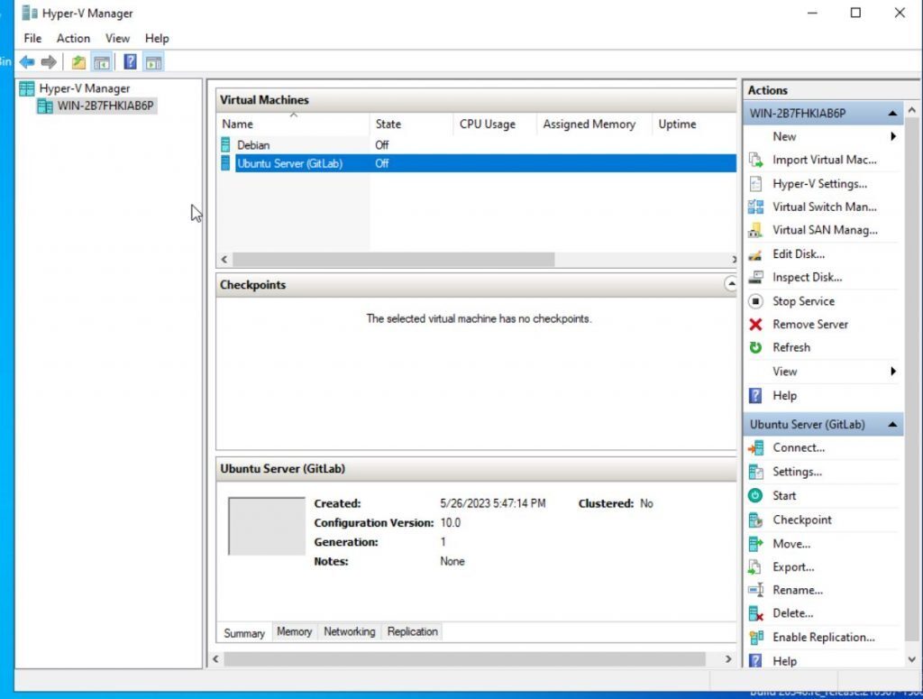Image resolution: width=923 pixels, height=699 pixels.
Task: Expand the New submenu arrow
Action: (x=893, y=136)
